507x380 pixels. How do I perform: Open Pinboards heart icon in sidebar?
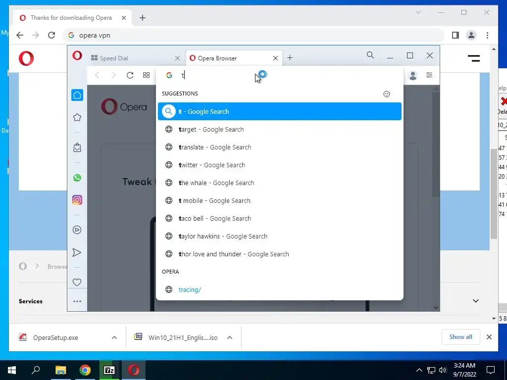click(x=77, y=282)
